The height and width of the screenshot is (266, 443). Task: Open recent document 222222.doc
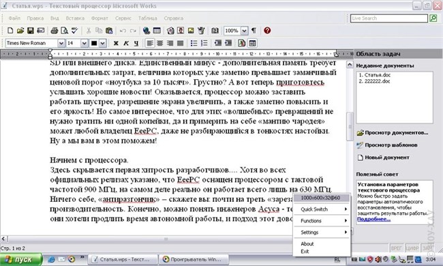(375, 81)
